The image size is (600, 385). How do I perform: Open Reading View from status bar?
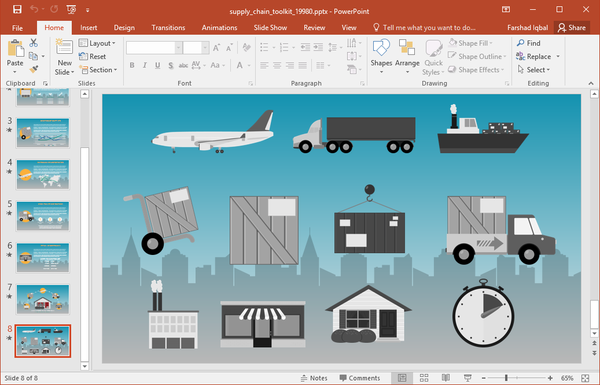pos(446,378)
